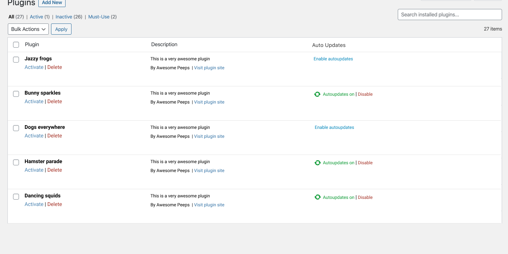
Task: Visit plugin site for Dancing squids
Action: (209, 205)
